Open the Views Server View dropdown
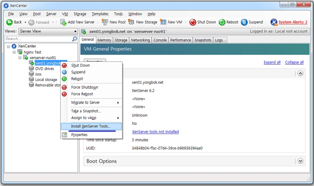Screen dimensions: 314x186 48,31
